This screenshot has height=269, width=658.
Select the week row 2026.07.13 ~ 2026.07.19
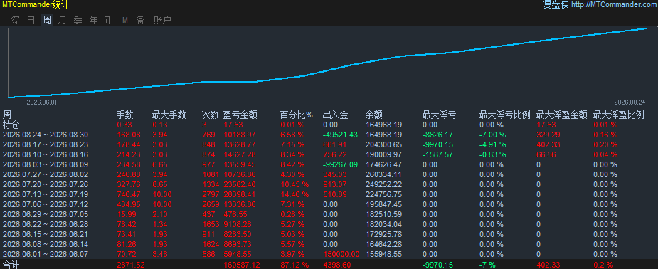[329, 195]
